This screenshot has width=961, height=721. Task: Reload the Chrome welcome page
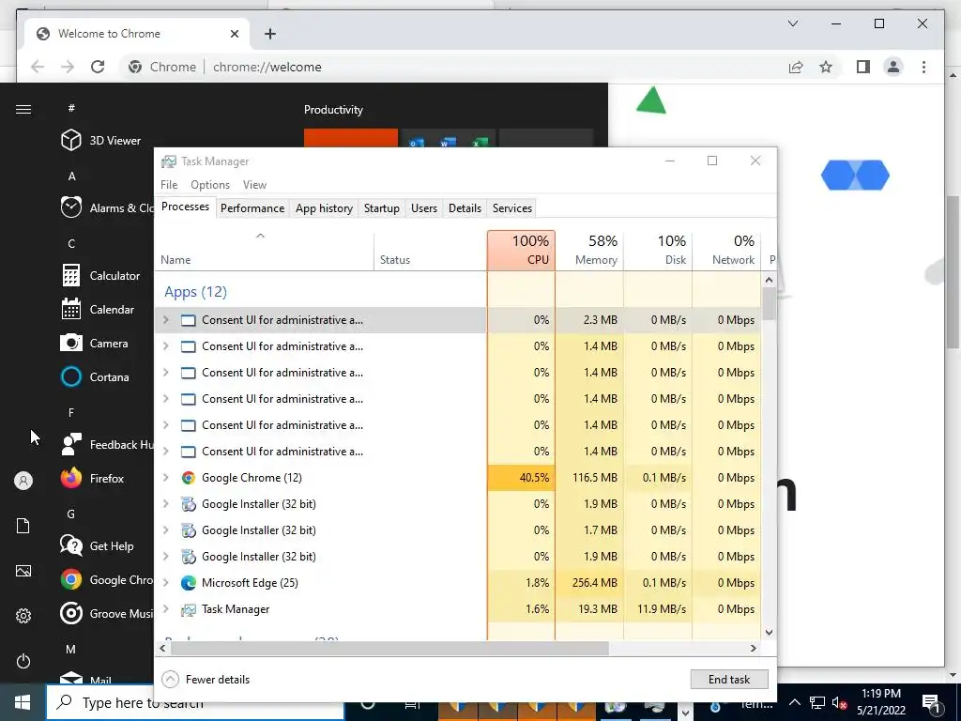tap(98, 67)
